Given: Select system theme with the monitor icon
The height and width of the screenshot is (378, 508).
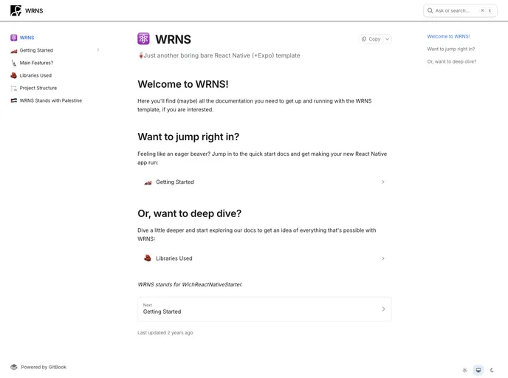Looking at the screenshot, I should pyautogui.click(x=478, y=370).
